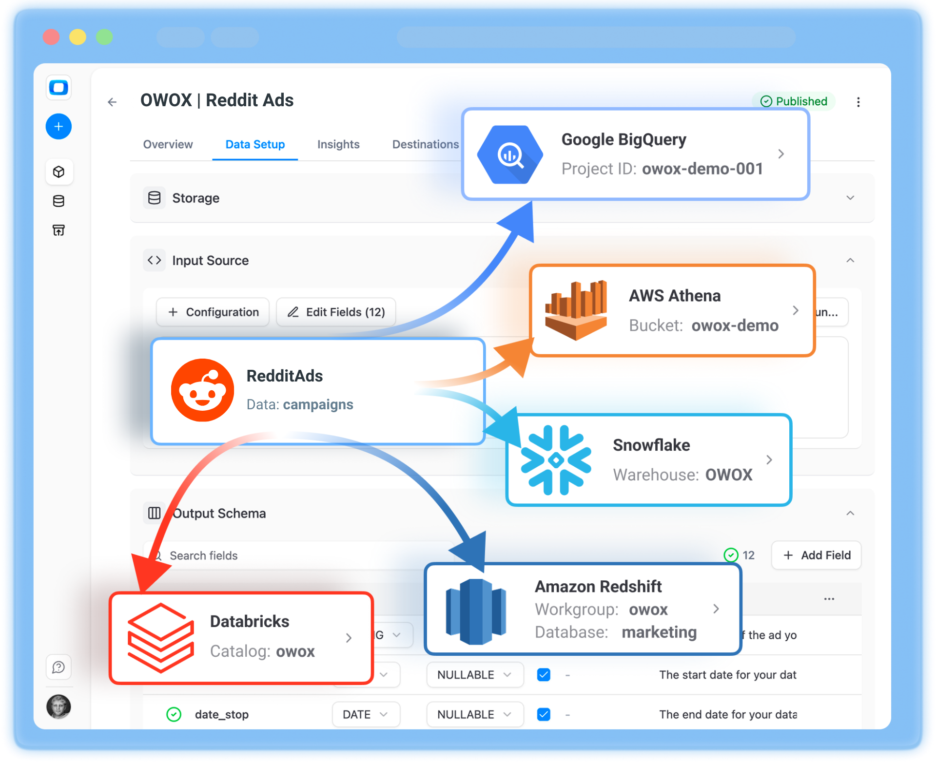Open the NULLABLE dropdown for date_stop
This screenshot has width=936, height=763.
pyautogui.click(x=474, y=714)
